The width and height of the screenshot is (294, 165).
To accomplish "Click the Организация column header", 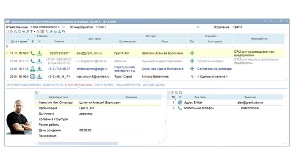I will tap(127, 41).
